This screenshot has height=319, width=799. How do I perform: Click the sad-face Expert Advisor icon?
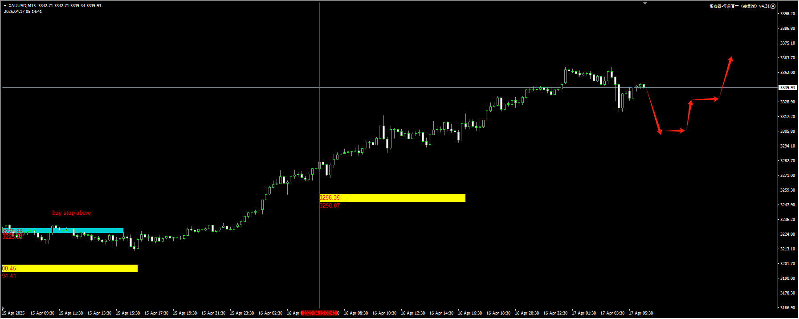[773, 6]
